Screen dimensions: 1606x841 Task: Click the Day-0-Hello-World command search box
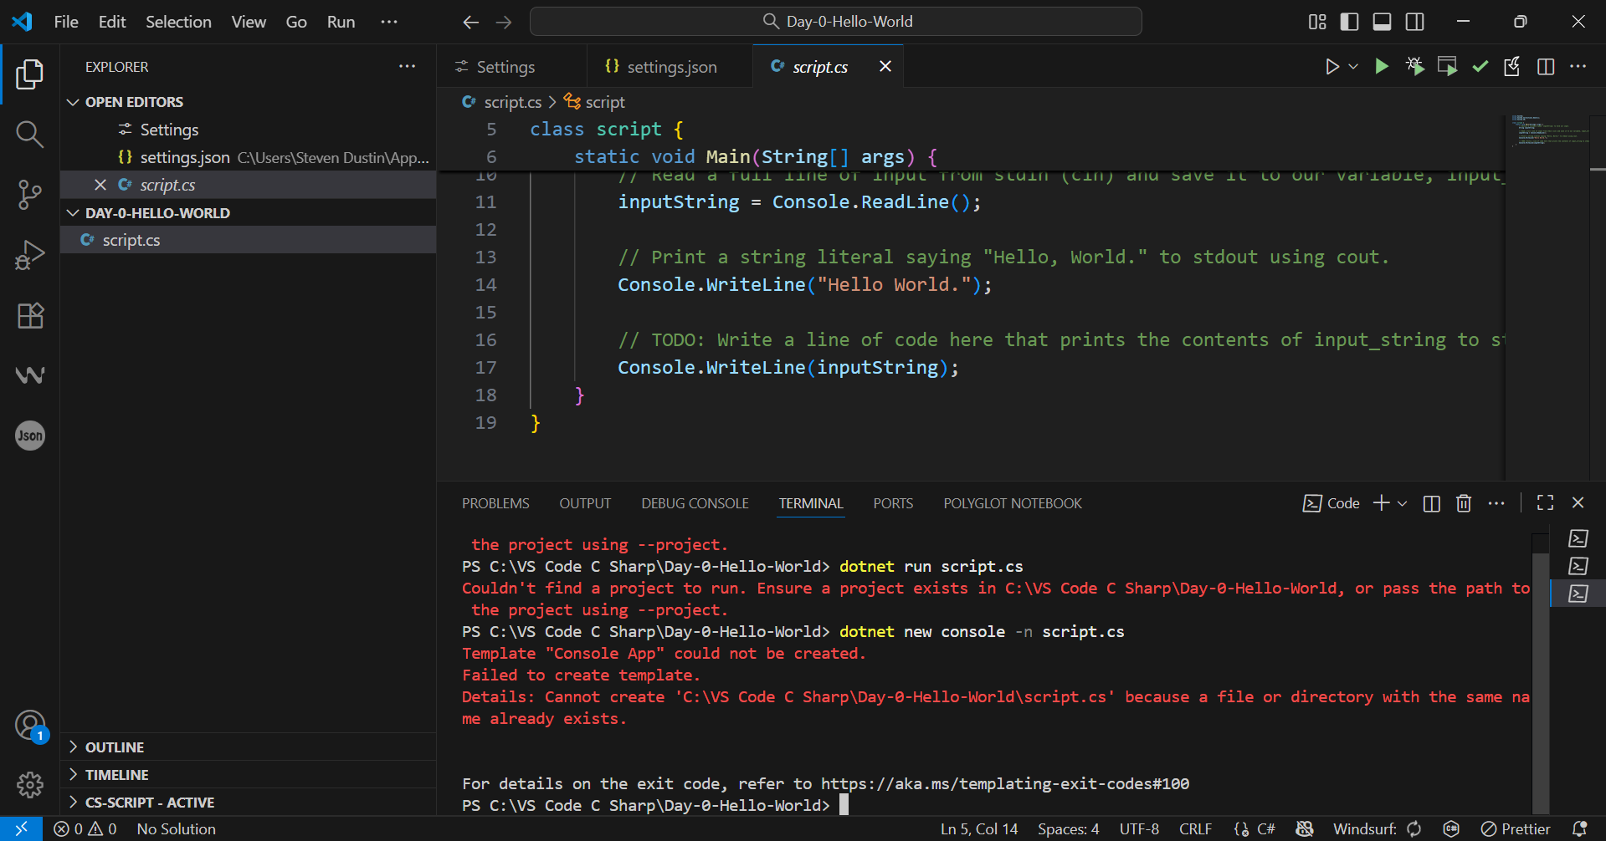835,22
